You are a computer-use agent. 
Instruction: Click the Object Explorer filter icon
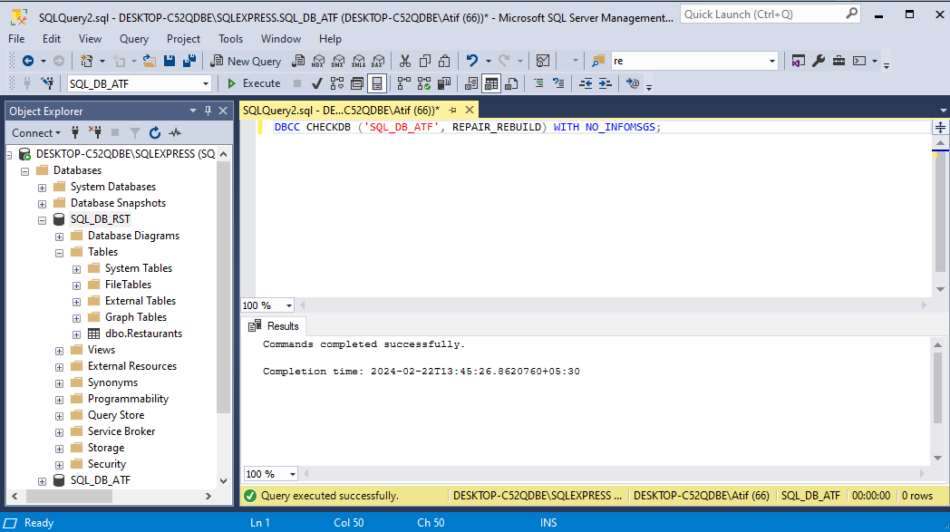click(135, 132)
